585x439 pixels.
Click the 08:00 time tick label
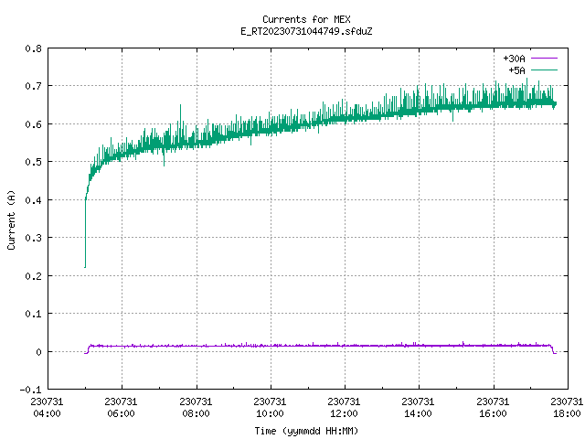(x=196, y=413)
